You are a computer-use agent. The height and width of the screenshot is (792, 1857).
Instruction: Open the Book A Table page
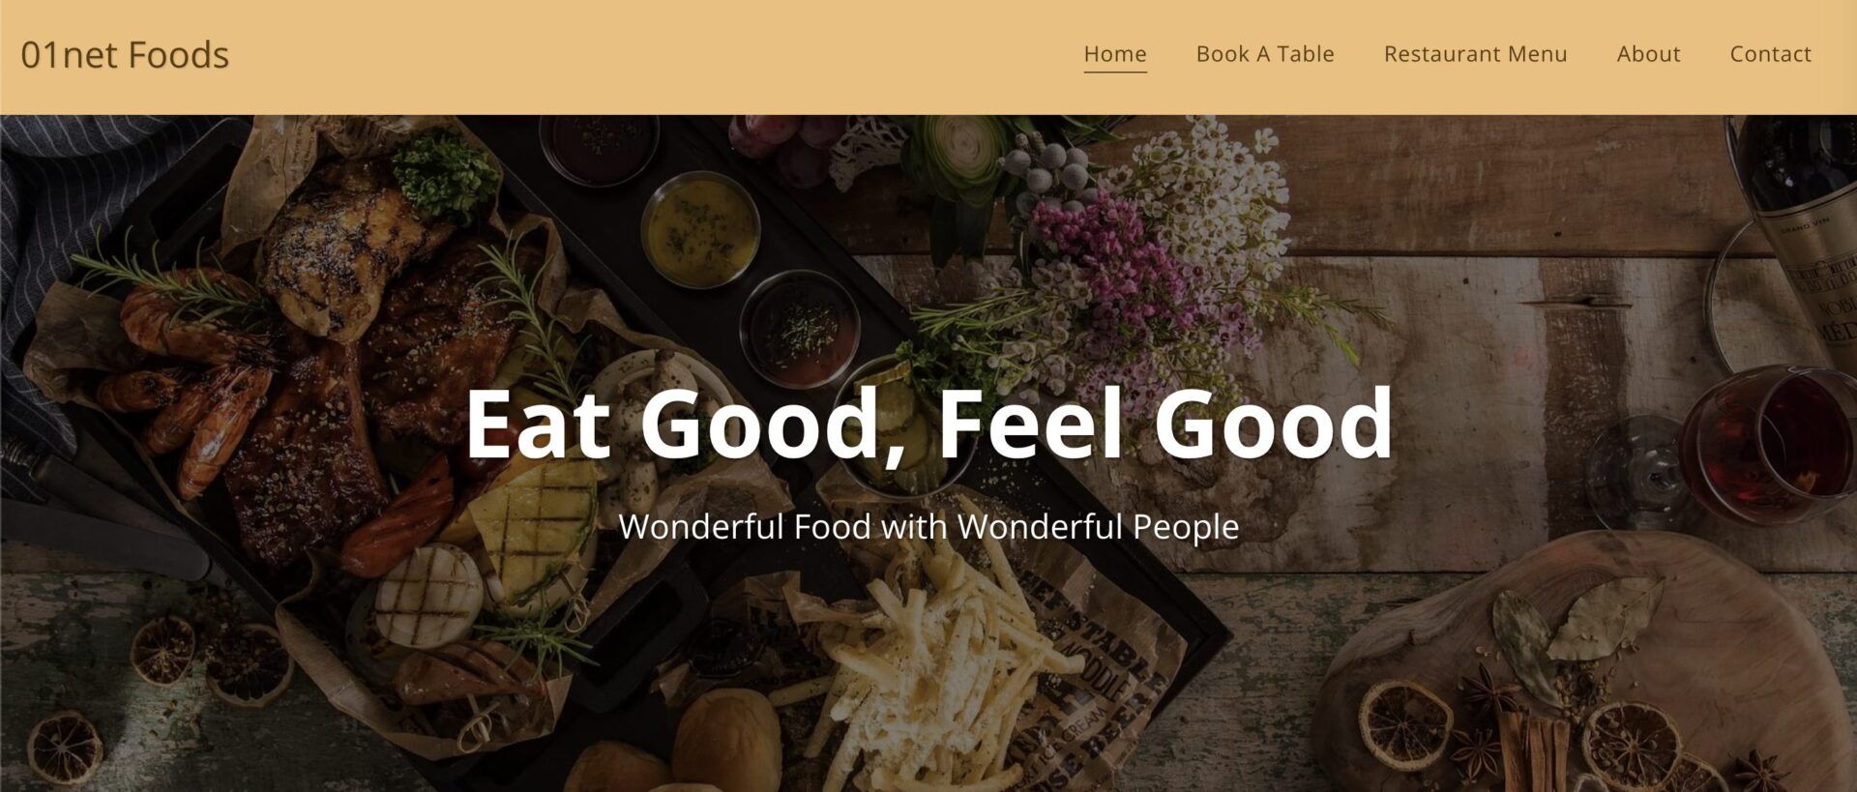click(1265, 54)
